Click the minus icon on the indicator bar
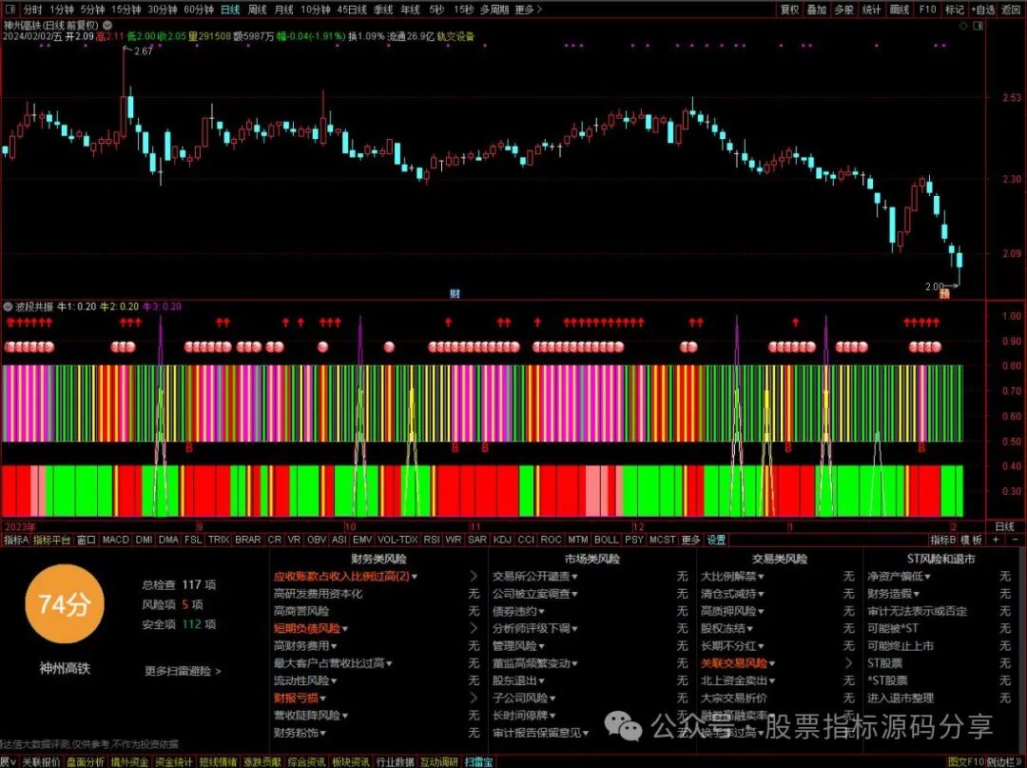Screen dimensions: 1027x768 [1016, 540]
